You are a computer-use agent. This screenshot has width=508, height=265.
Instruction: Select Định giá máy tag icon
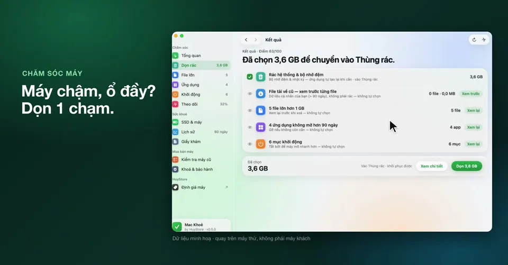click(x=175, y=187)
